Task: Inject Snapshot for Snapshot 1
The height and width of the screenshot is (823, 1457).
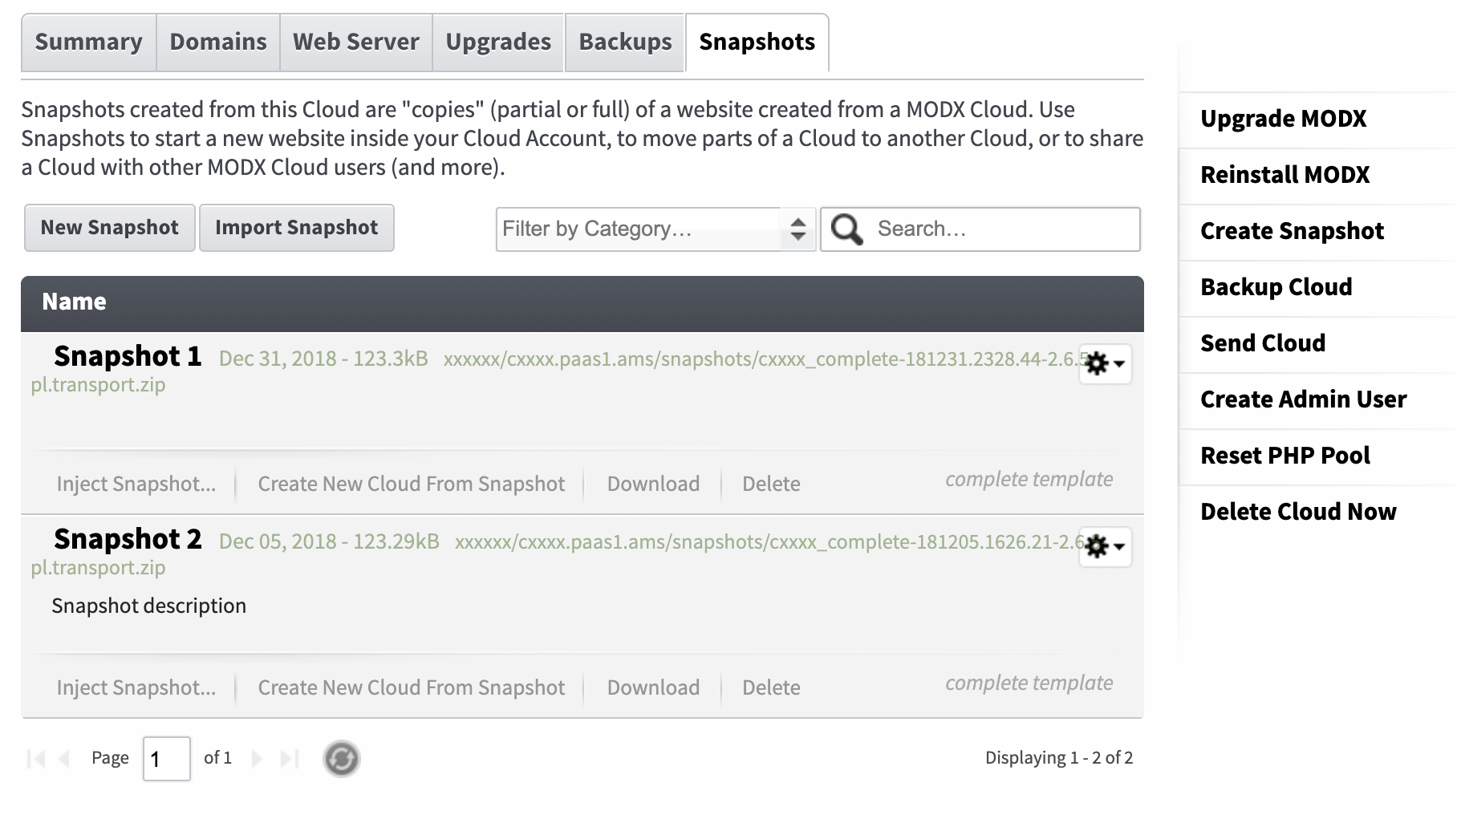Action: [136, 484]
